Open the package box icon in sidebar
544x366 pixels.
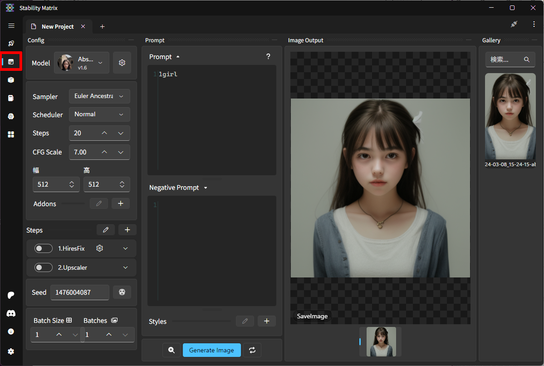point(11,80)
